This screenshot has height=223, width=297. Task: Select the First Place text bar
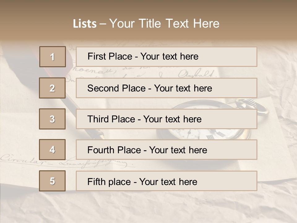pyautogui.click(x=166, y=57)
